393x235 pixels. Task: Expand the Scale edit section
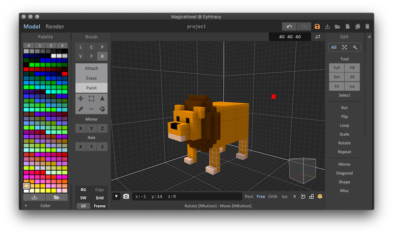(x=344, y=134)
